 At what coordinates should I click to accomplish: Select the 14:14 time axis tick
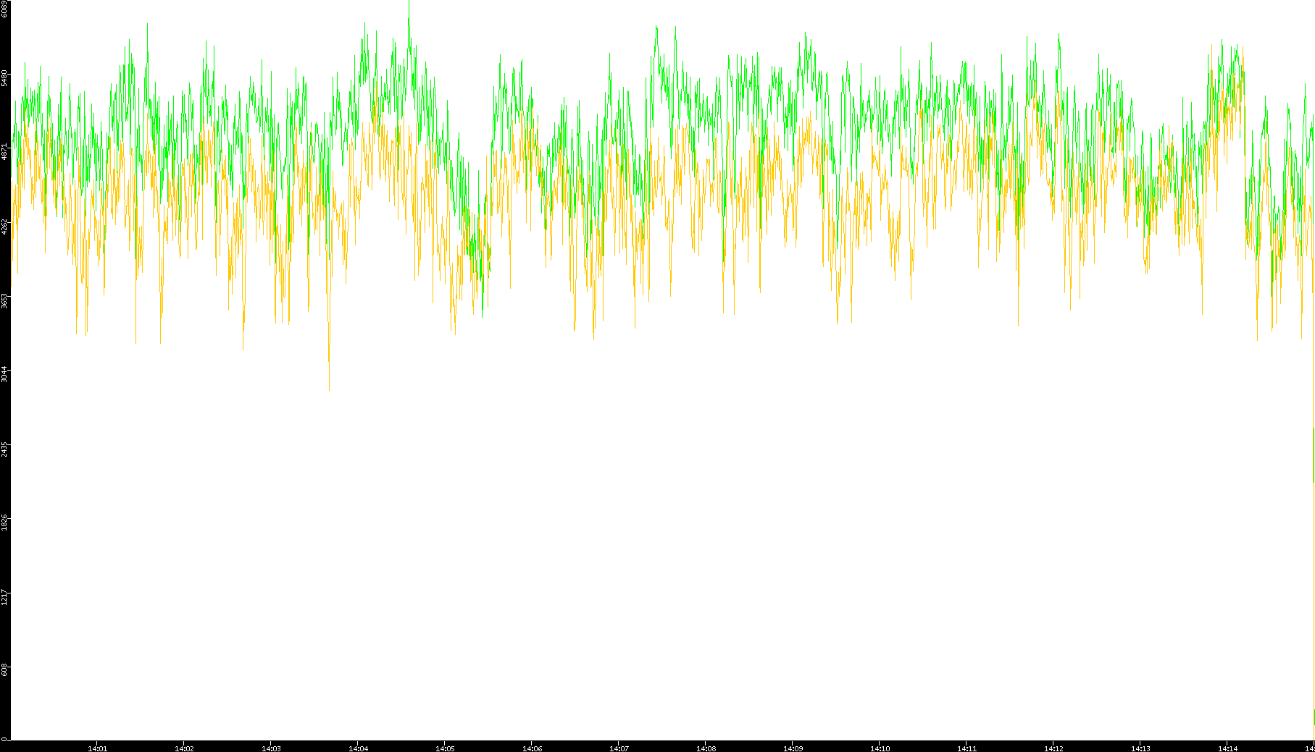[x=1227, y=748]
